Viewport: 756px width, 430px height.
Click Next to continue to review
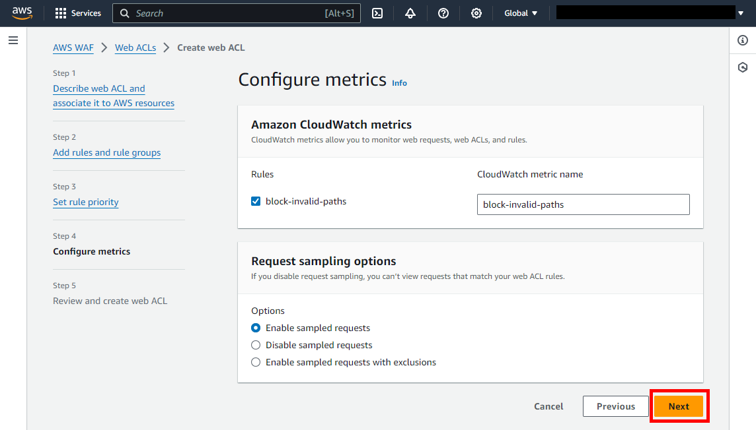679,406
